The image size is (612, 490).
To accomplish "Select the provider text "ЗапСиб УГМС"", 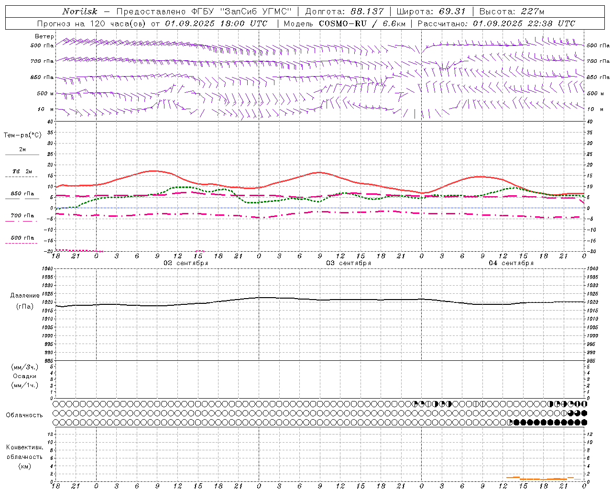I will pyautogui.click(x=256, y=11).
